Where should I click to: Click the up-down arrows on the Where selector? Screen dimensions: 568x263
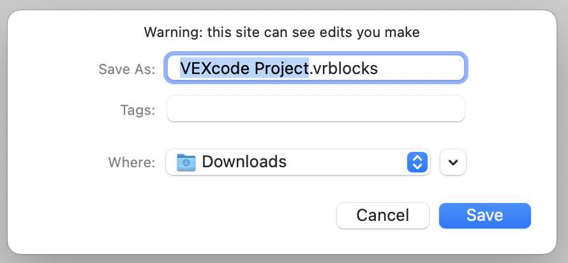click(416, 162)
